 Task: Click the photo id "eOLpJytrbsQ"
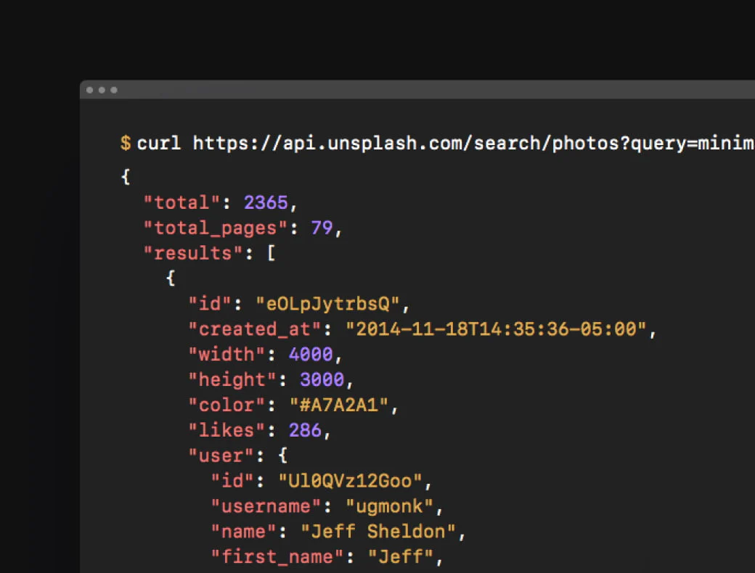(x=327, y=303)
